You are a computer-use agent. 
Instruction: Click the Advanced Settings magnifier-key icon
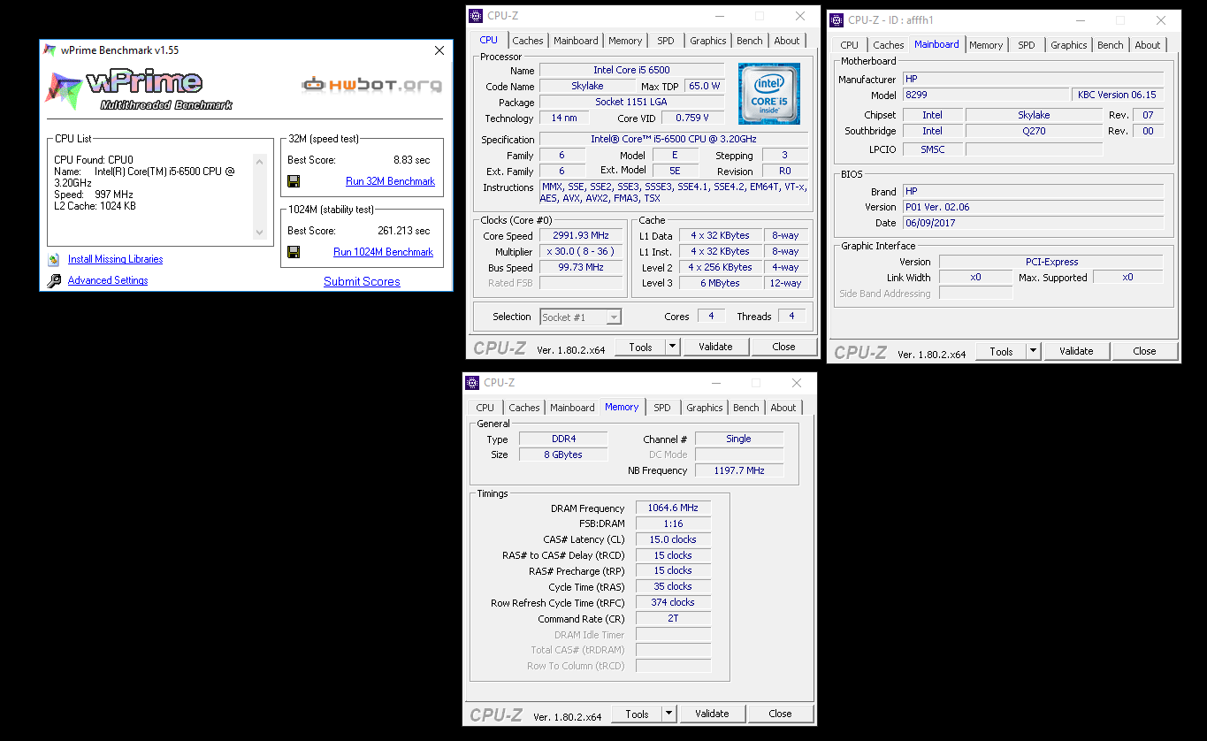pos(54,280)
